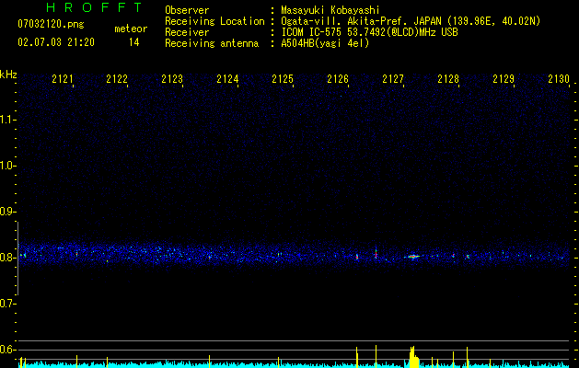Click the meteor label
The width and height of the screenshot is (579, 368).
(131, 29)
